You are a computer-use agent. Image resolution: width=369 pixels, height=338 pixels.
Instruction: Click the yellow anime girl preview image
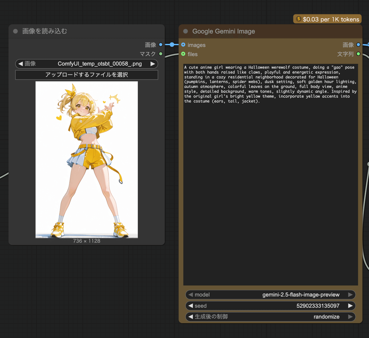tap(86, 160)
